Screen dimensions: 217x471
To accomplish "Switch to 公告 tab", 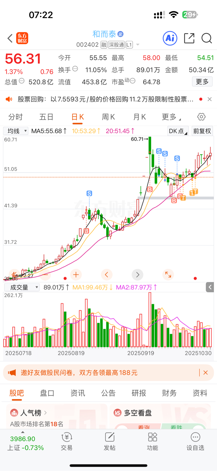I will (108, 393).
